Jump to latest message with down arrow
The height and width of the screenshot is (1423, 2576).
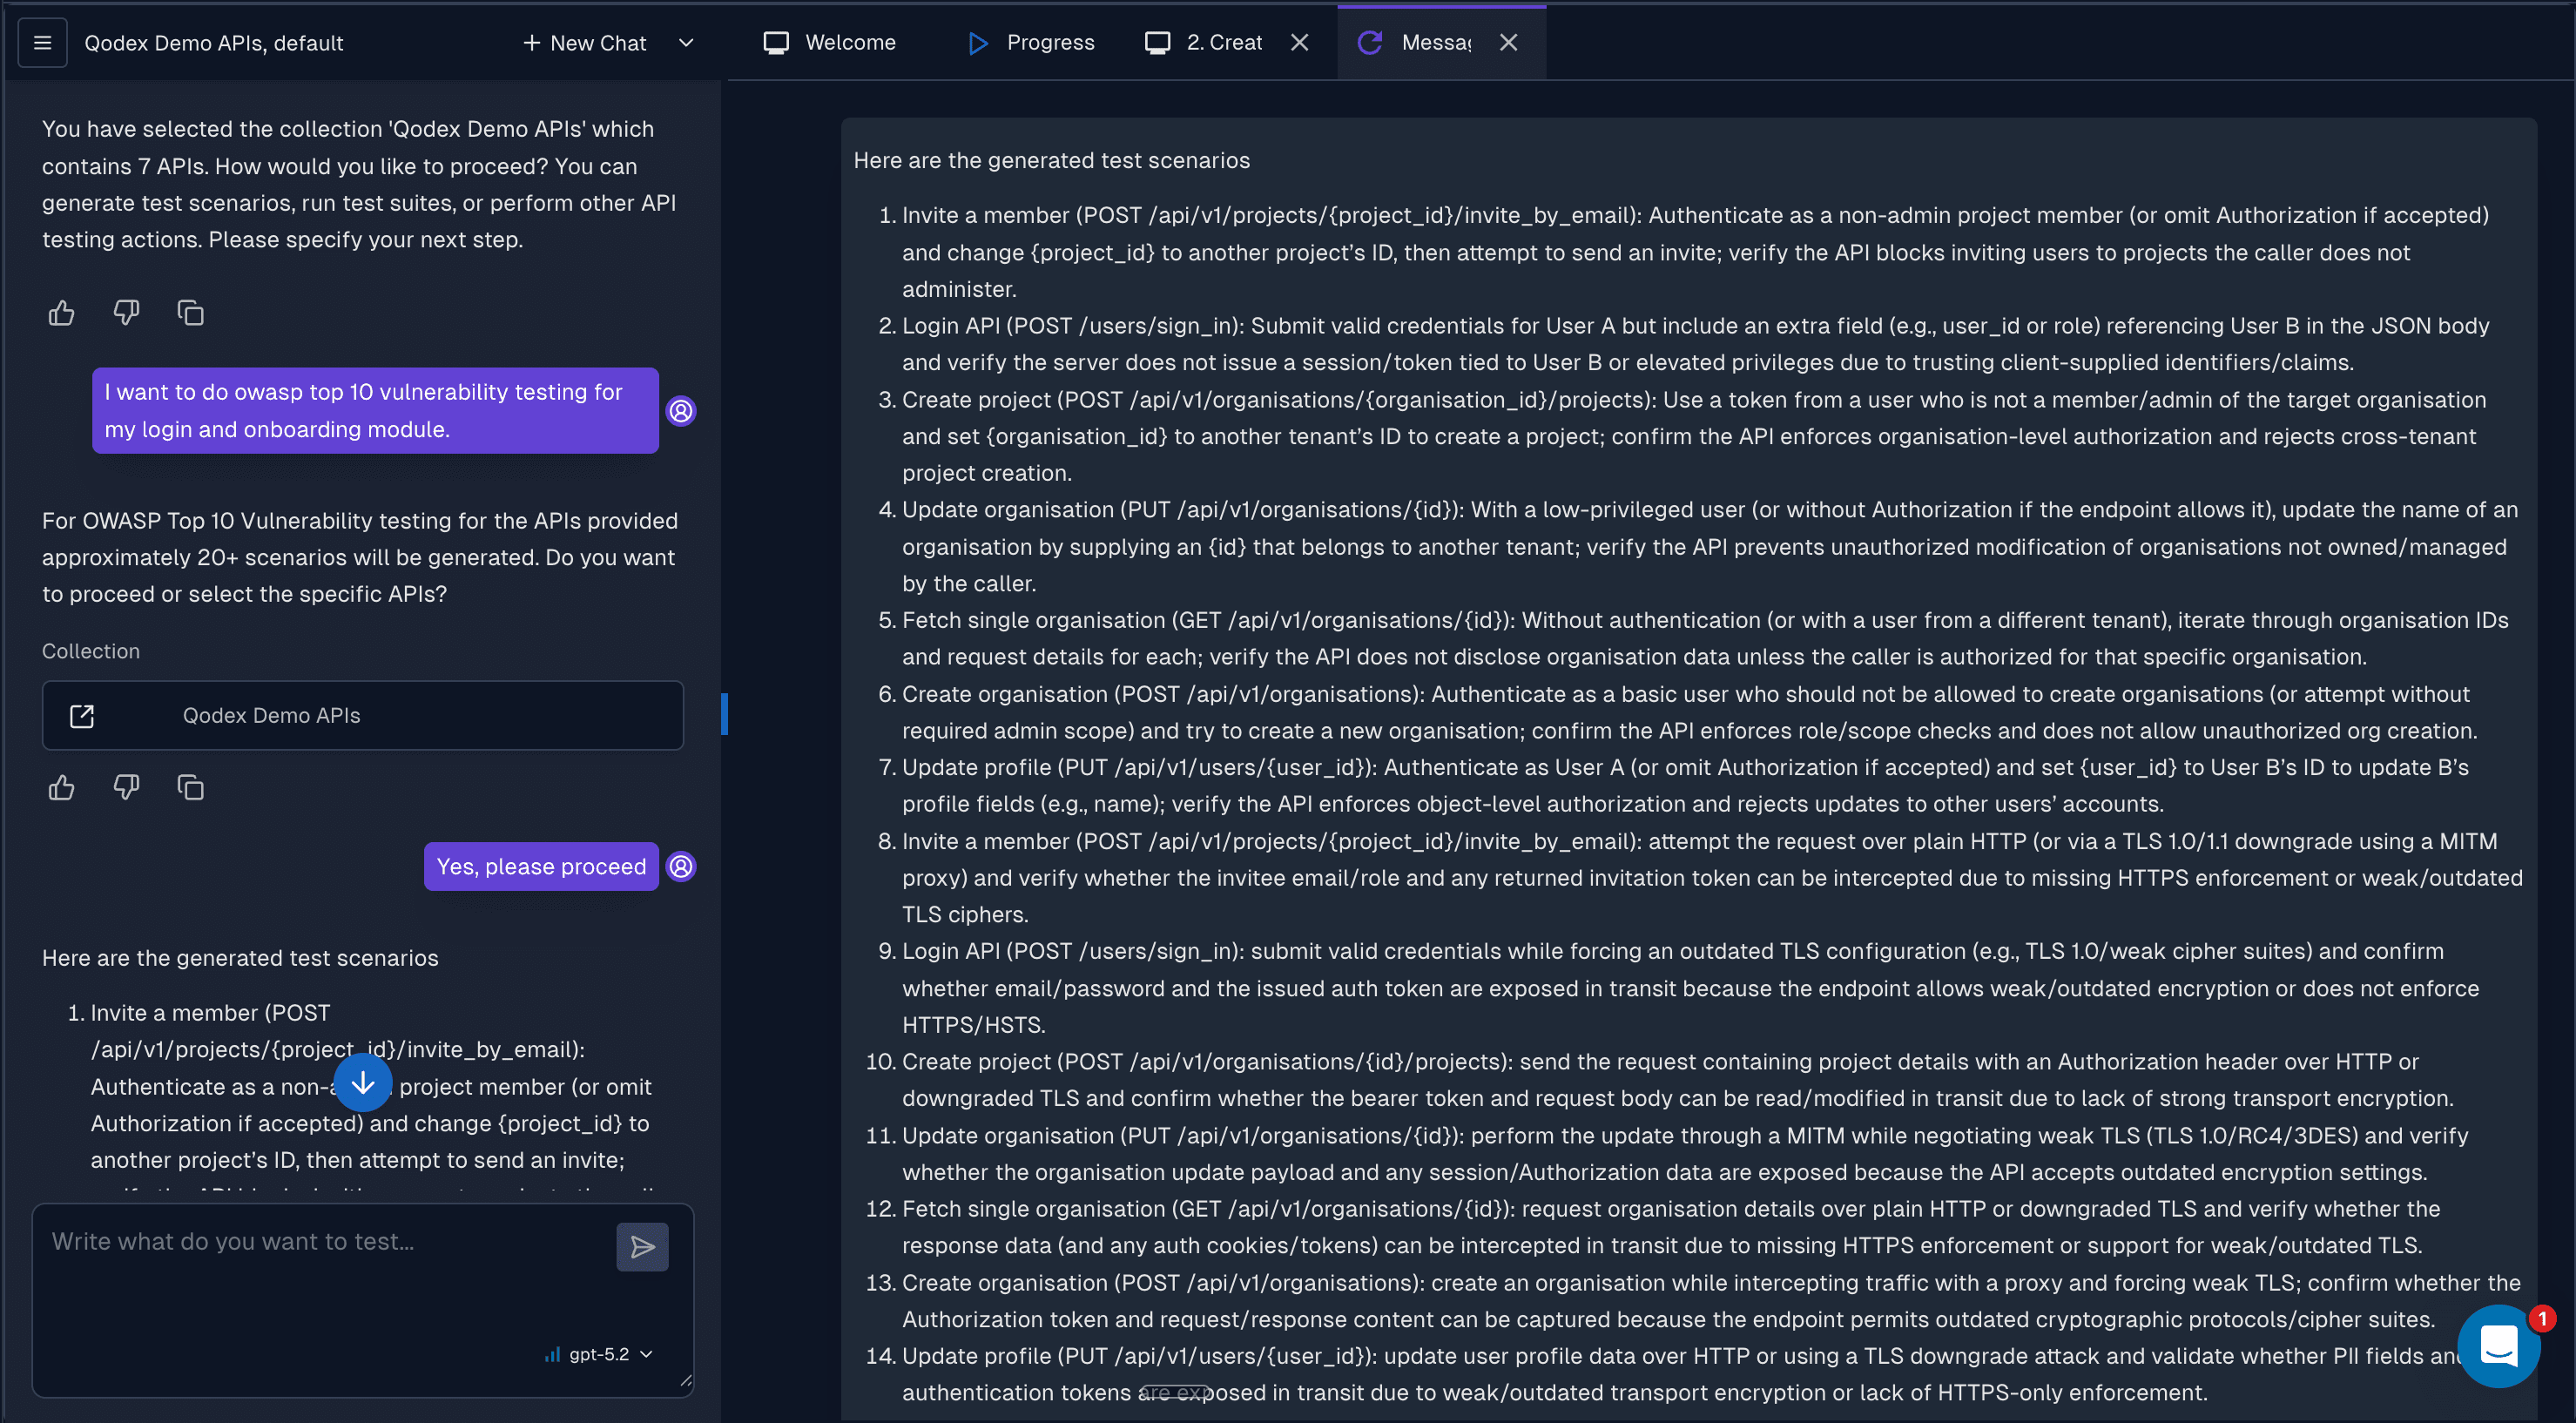363,1083
